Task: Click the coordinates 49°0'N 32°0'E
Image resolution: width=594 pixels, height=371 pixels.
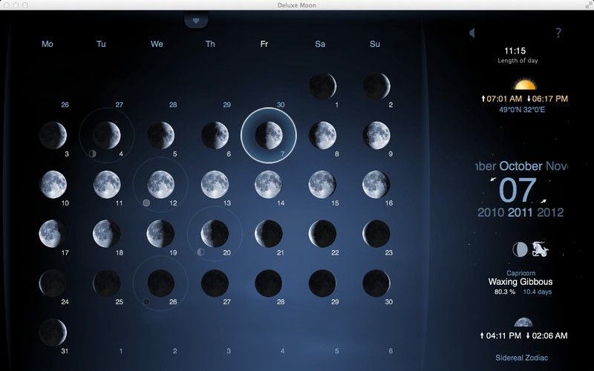Action: click(x=522, y=110)
